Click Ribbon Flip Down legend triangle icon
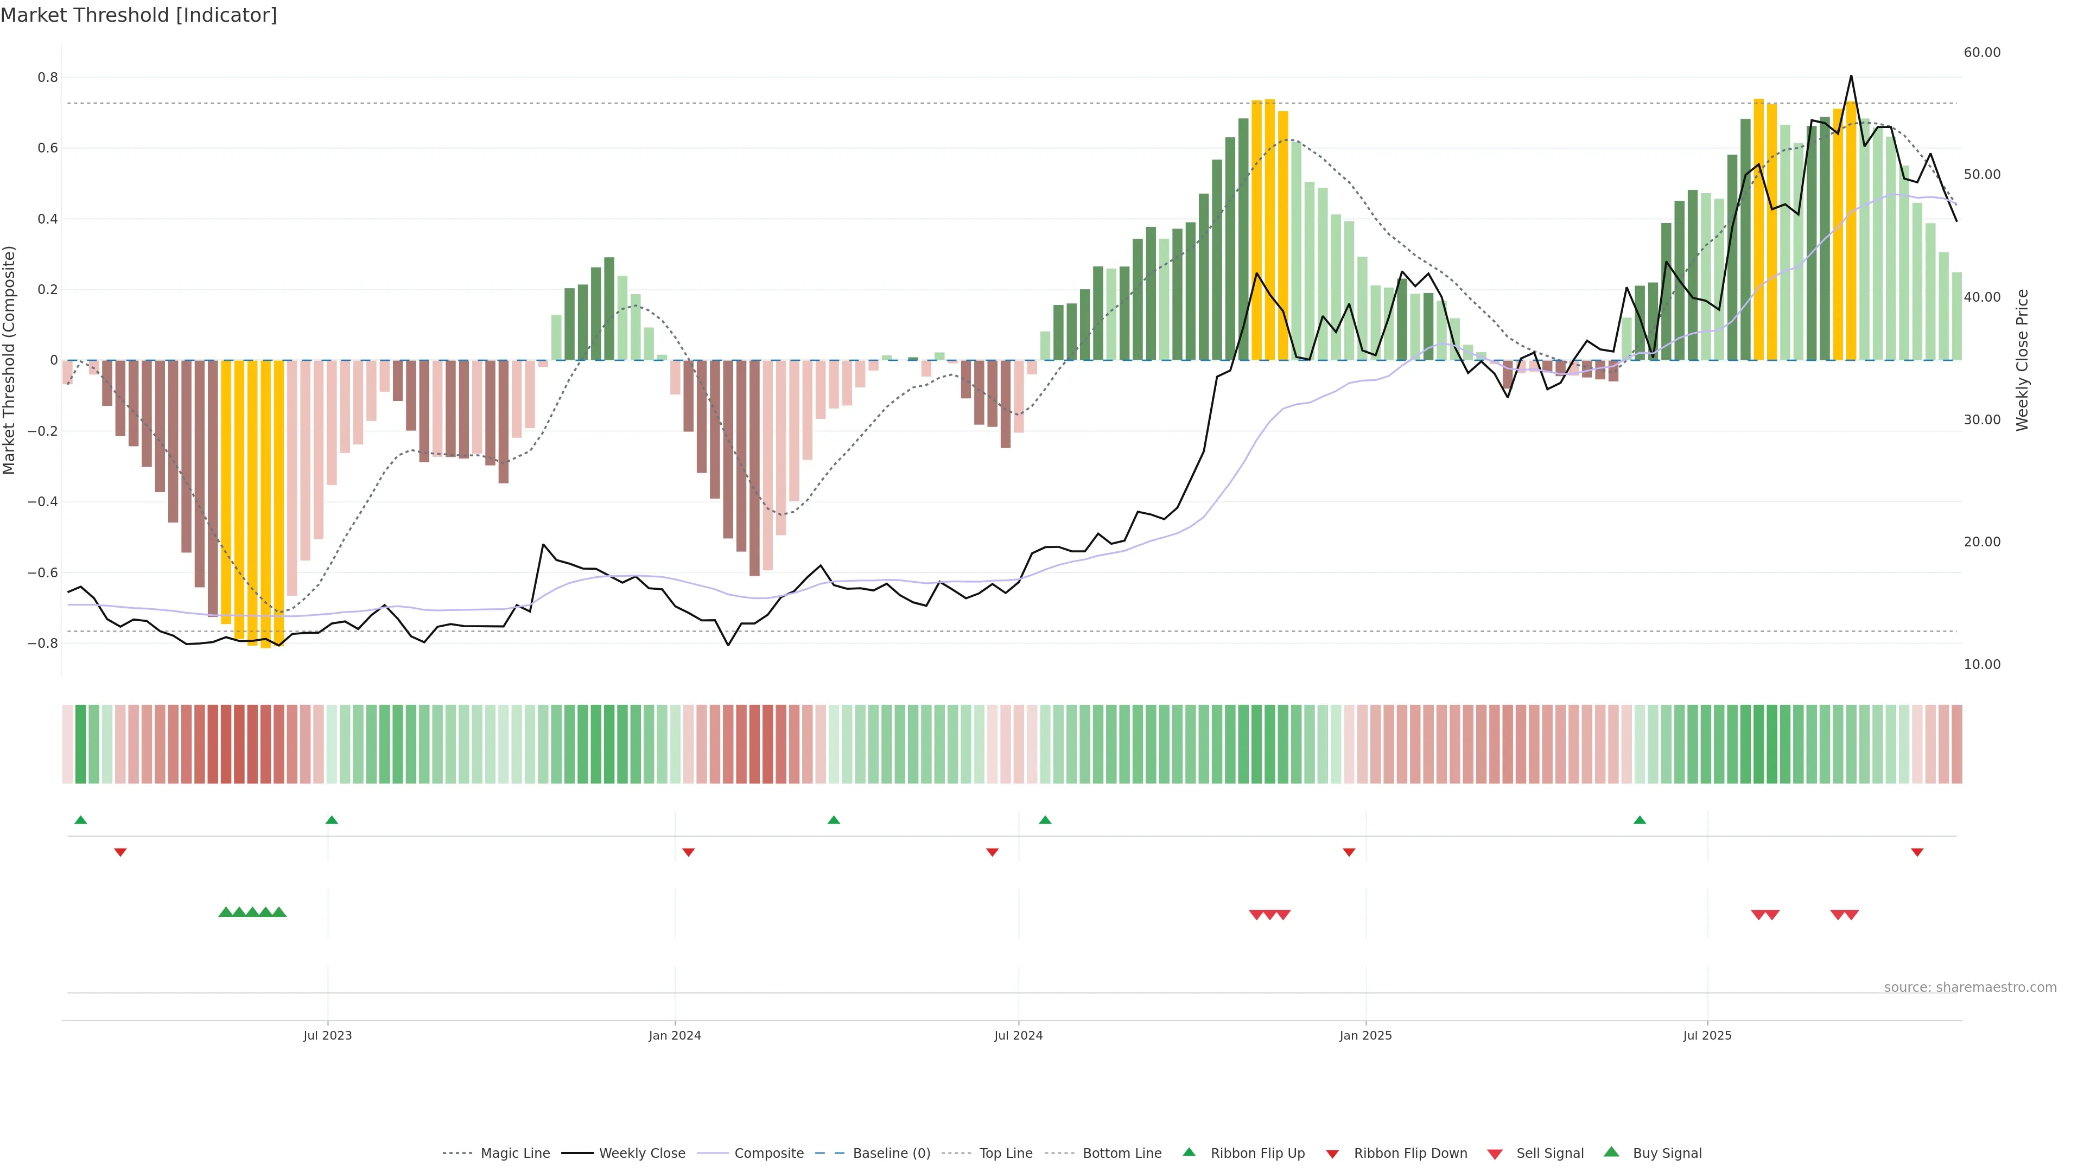Viewport: 2084px width, 1172px height. (x=1332, y=1154)
